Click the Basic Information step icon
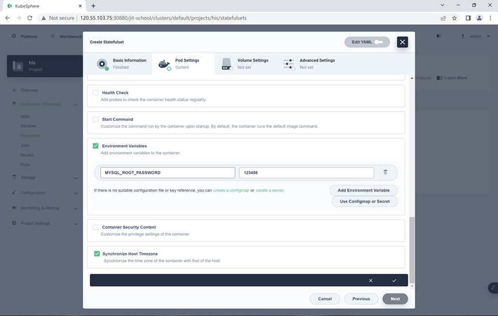 click(x=102, y=64)
